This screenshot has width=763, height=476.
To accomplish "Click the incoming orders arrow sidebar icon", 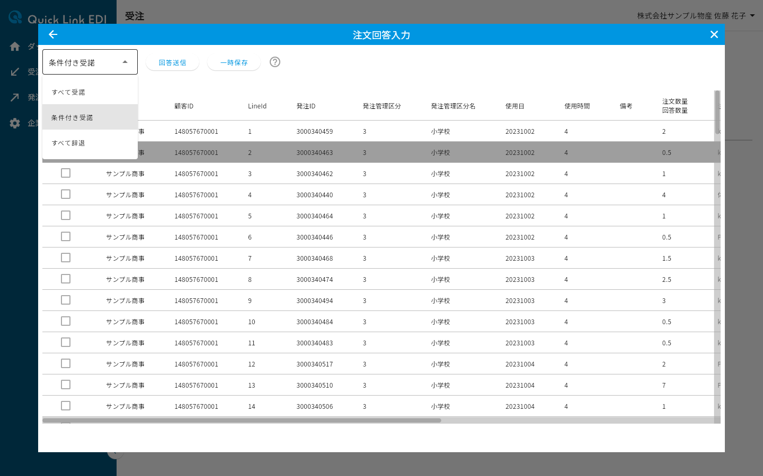I will [x=15, y=72].
